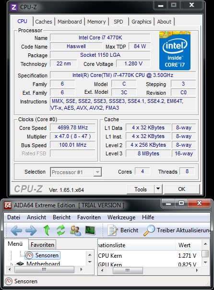Click the Intel Core i7 logo badge
214x290 pixels.
click(175, 50)
